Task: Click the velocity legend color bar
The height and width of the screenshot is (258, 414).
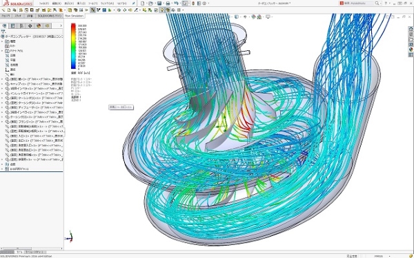Action: 73,46
